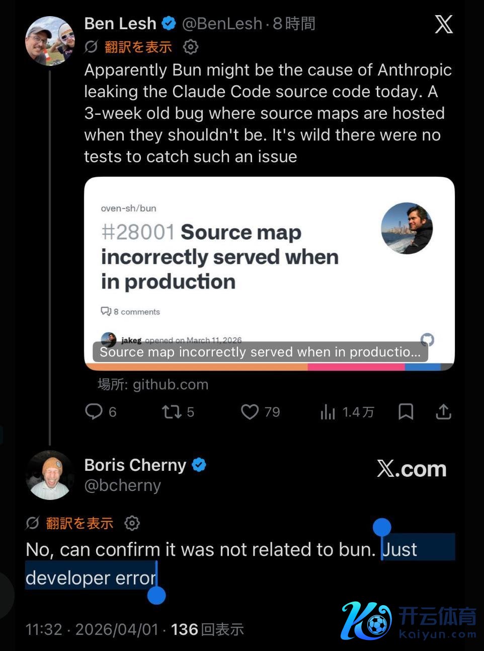Open Ben Lesh's profile picture
Viewport: 484px width, 651px height.
pyautogui.click(x=49, y=41)
